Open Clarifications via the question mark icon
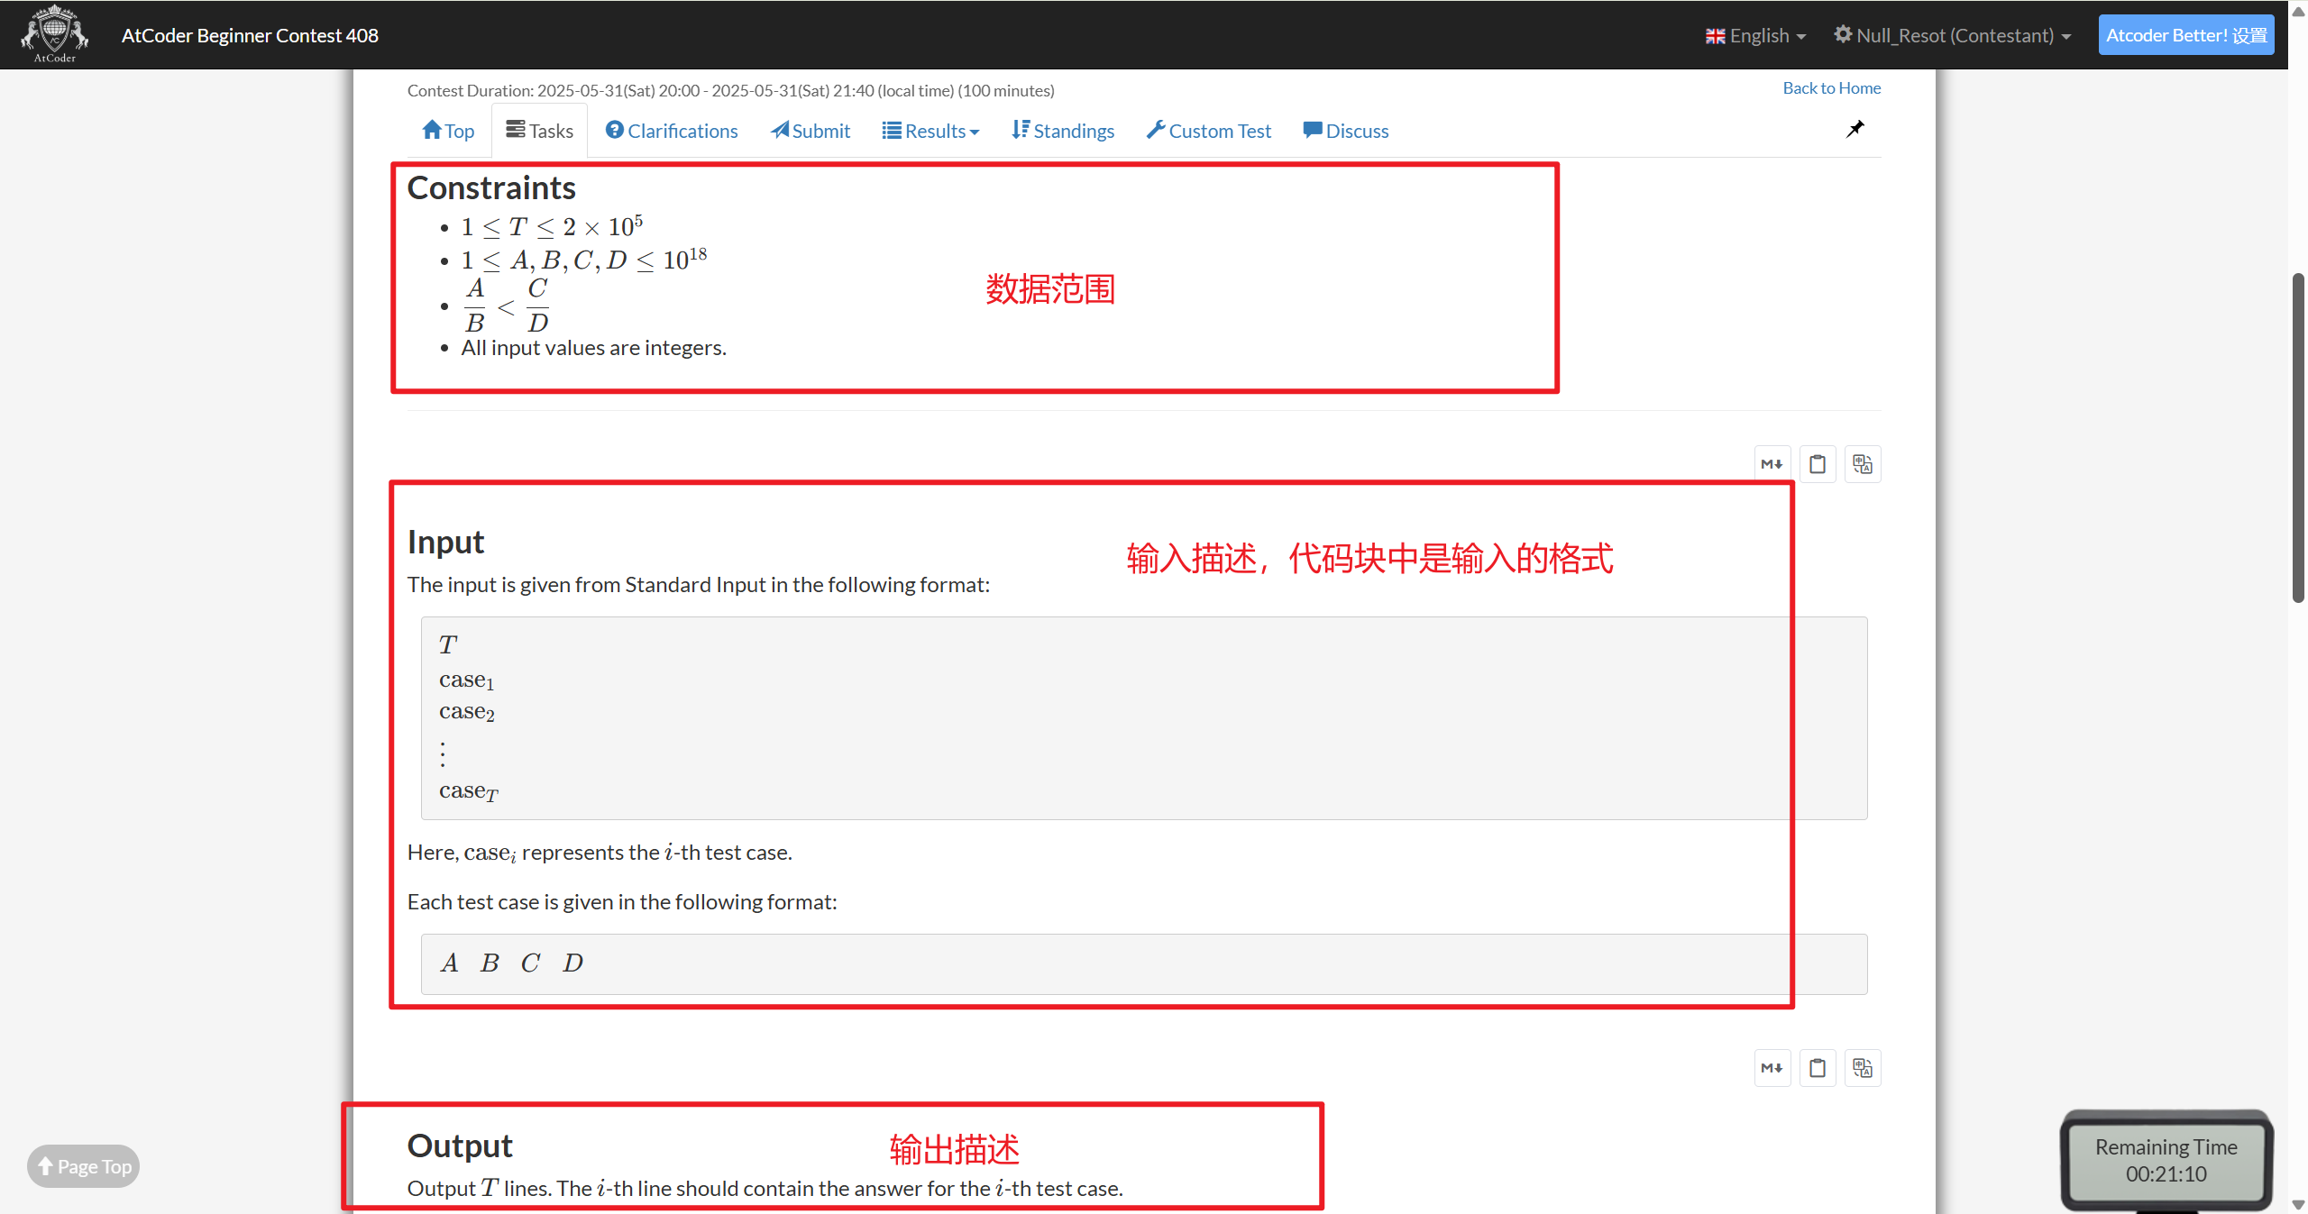The image size is (2308, 1214). point(671,131)
